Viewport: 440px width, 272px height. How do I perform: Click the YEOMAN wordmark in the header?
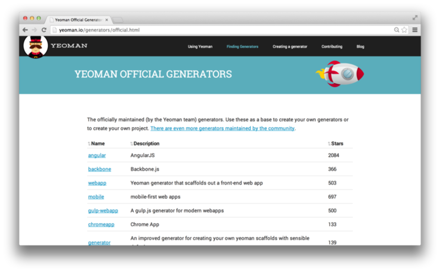point(69,46)
